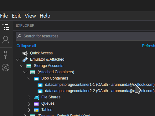
Task: Click the Queues icon
Action: pos(36,104)
